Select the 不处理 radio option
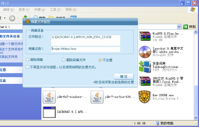The height and width of the screenshot is (127, 199). [x=100, y=60]
